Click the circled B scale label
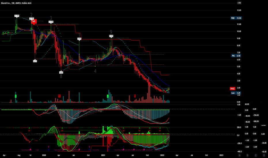This screenshot has width=268, height=158. pos(248,155)
